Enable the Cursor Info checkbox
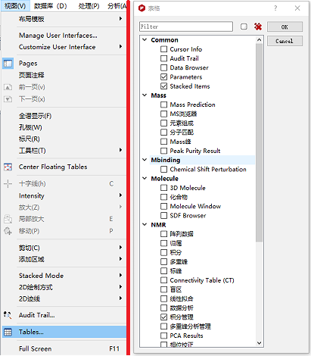Screen dimensions: 311x356 coord(163,49)
